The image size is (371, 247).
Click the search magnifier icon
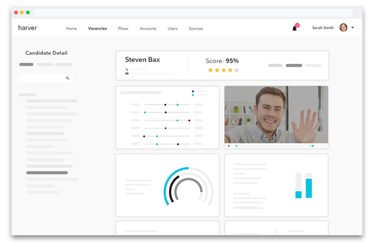coord(67,78)
